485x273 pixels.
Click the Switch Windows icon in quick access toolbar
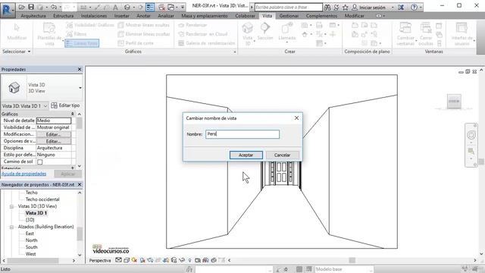point(171,7)
